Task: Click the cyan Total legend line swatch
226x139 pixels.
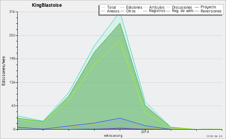Action: tap(103, 7)
